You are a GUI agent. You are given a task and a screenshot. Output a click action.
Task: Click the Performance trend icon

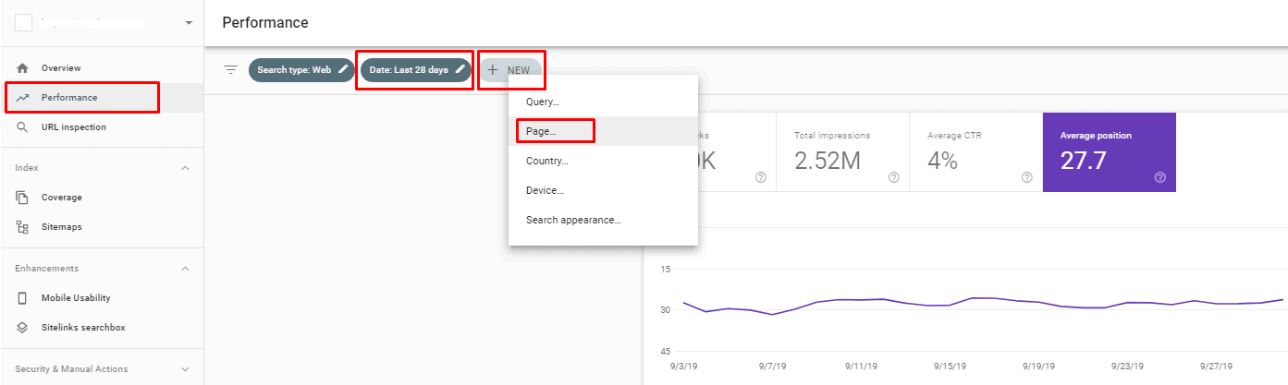23,98
